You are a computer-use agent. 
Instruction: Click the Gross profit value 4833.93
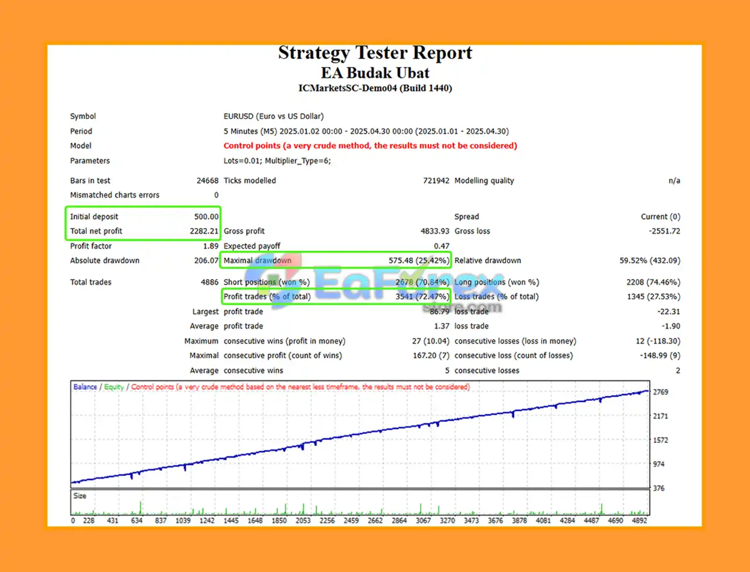435,231
